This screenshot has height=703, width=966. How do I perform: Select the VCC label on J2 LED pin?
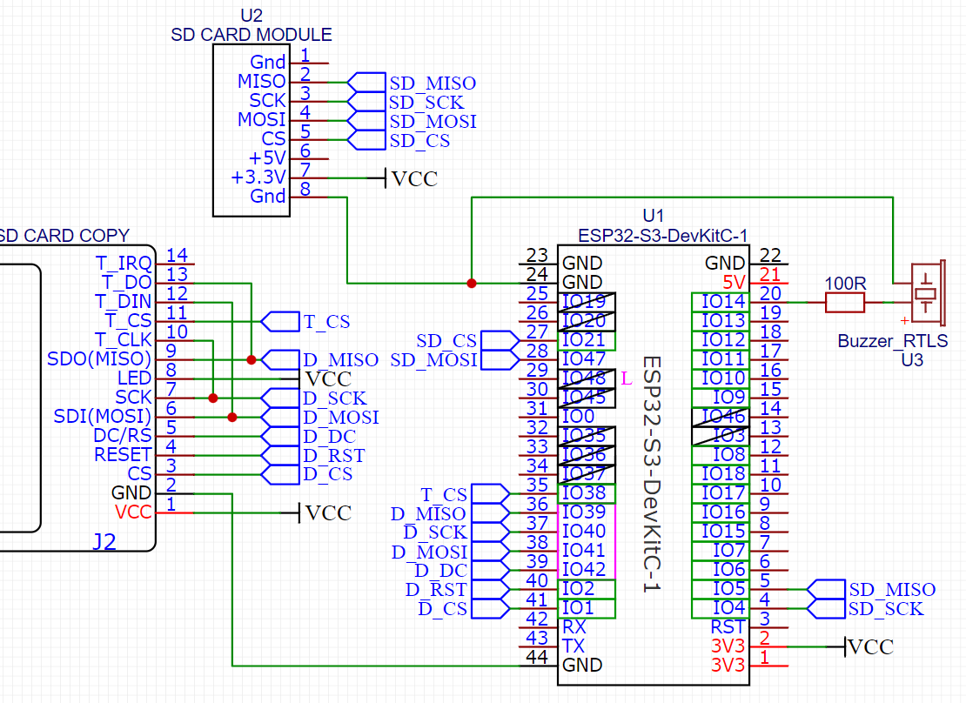(328, 379)
